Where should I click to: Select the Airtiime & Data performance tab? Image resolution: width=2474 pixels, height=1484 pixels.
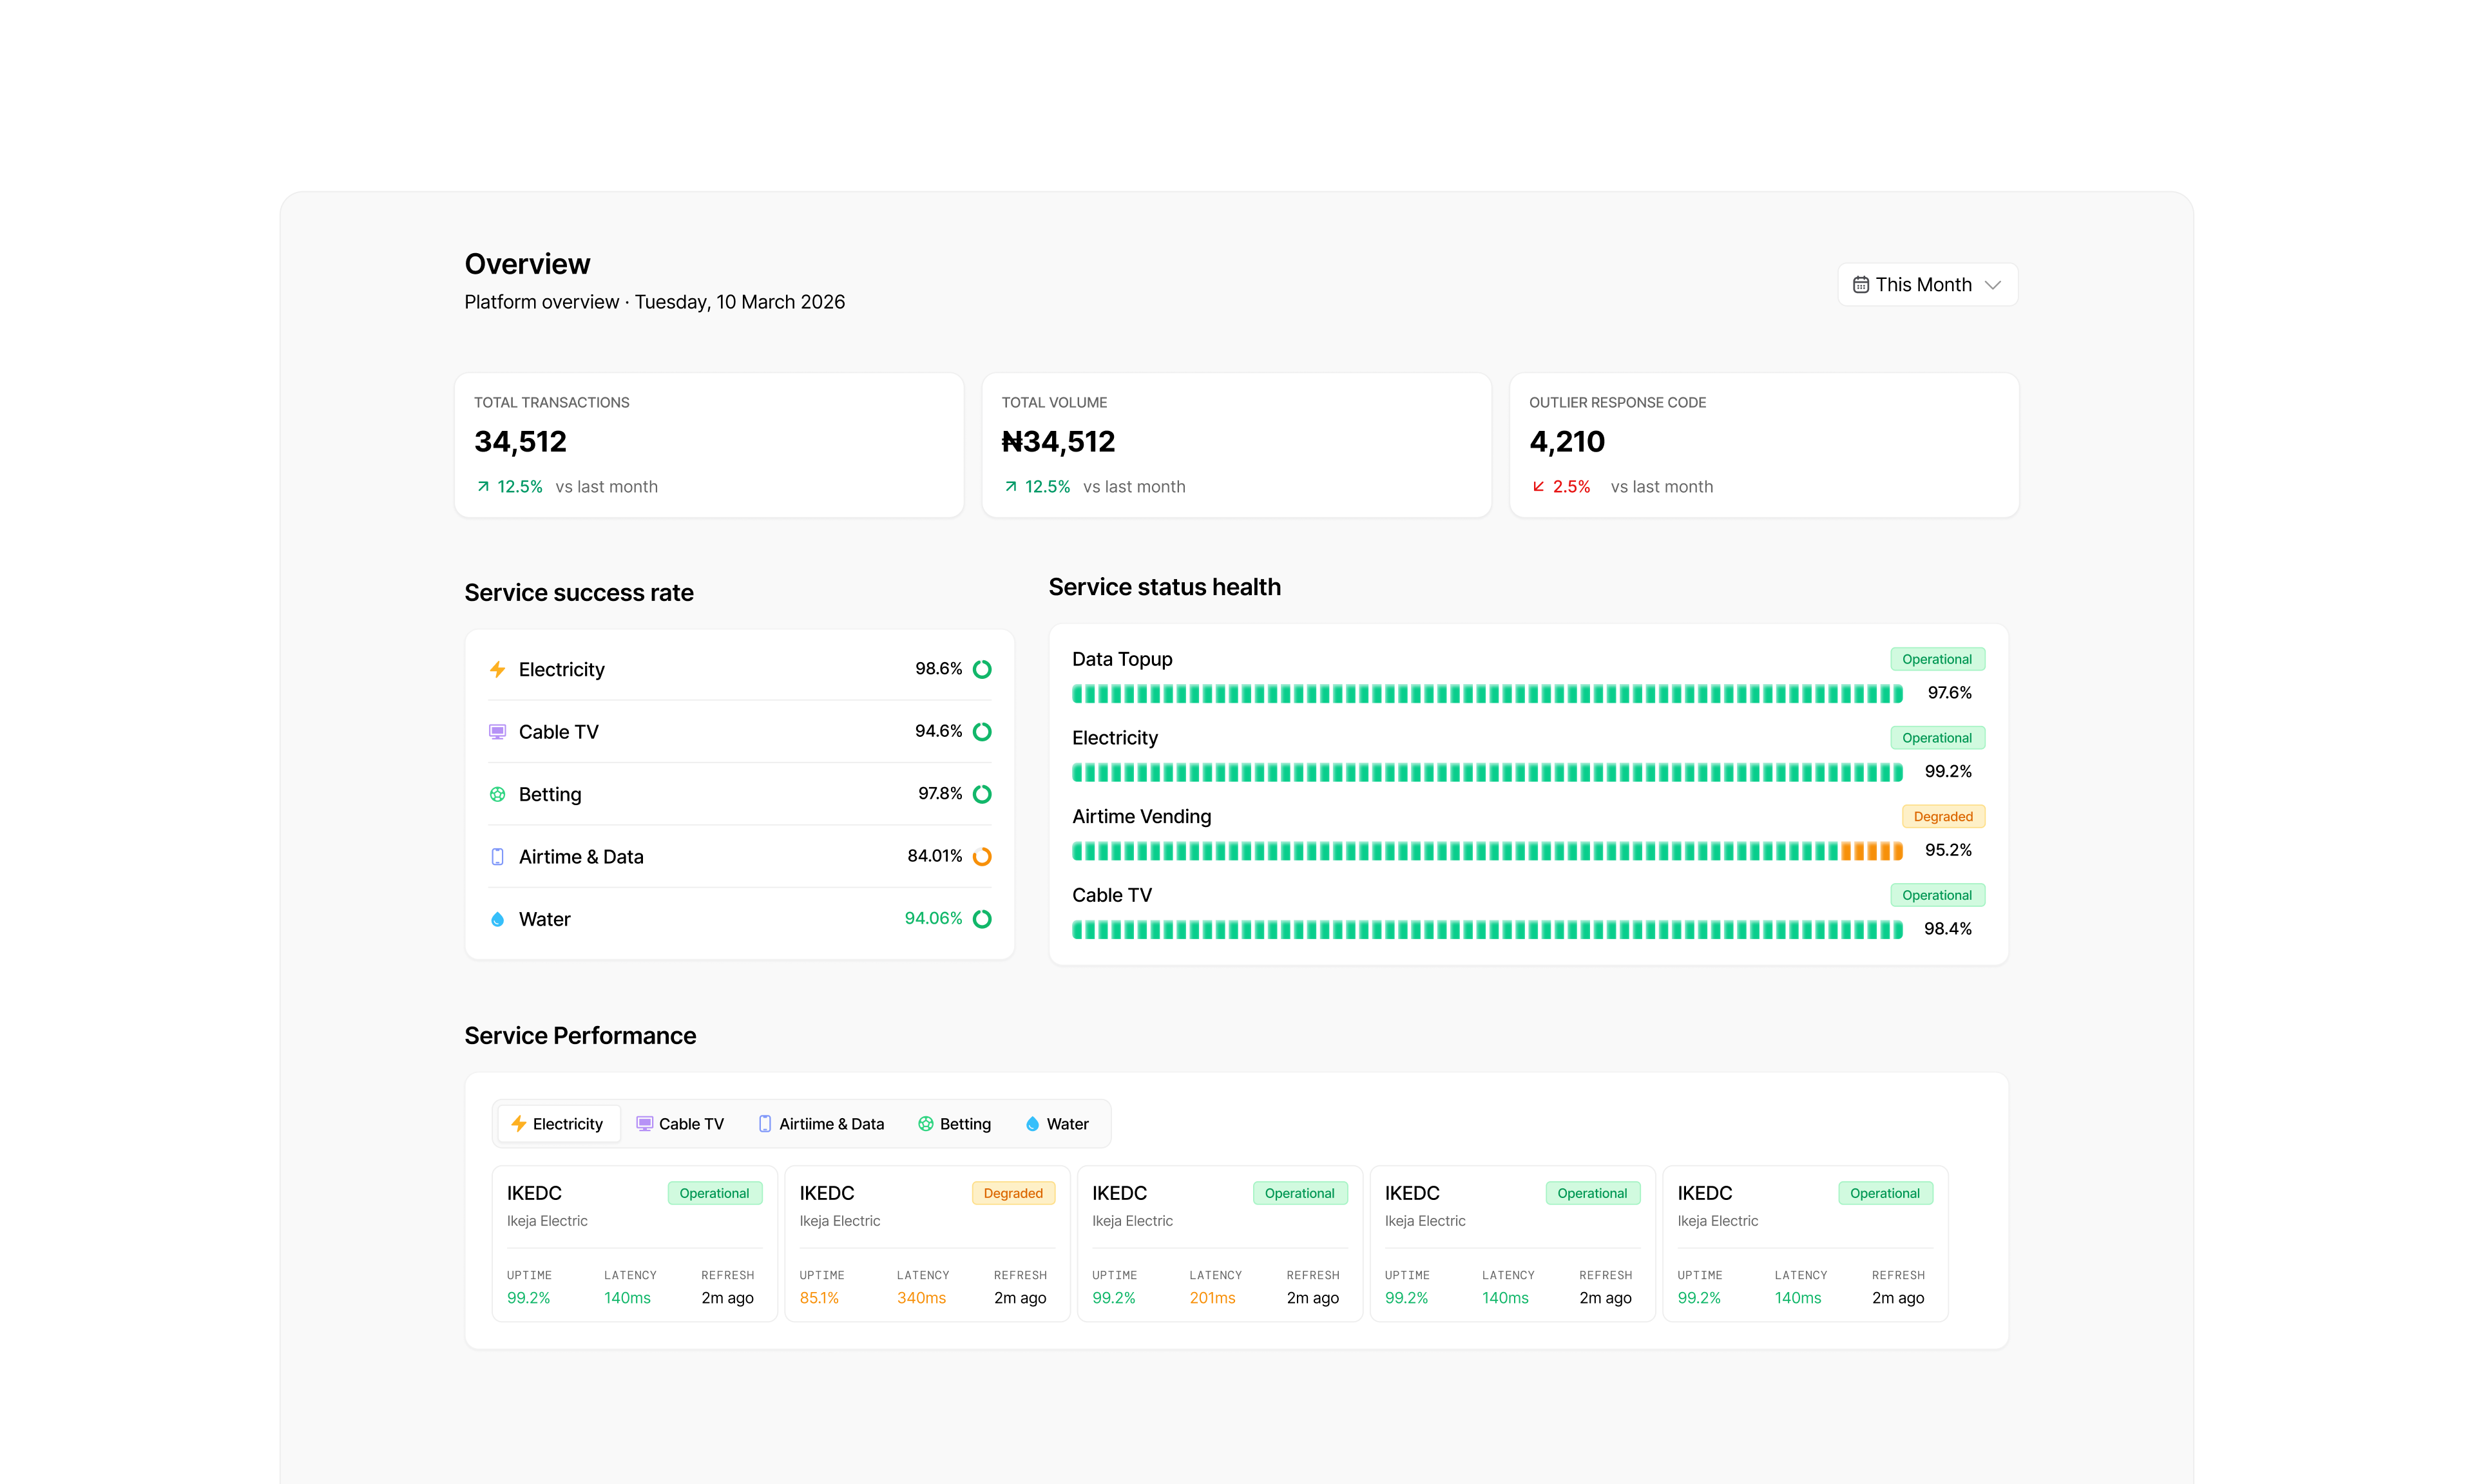pos(820,1124)
